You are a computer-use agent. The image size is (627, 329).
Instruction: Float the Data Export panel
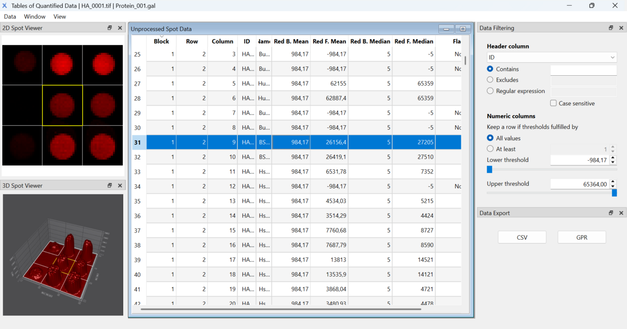[x=611, y=213]
